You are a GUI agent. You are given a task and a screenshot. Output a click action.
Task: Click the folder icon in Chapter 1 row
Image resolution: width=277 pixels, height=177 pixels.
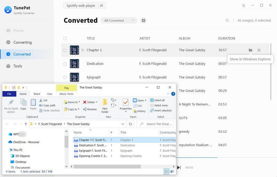[250, 50]
